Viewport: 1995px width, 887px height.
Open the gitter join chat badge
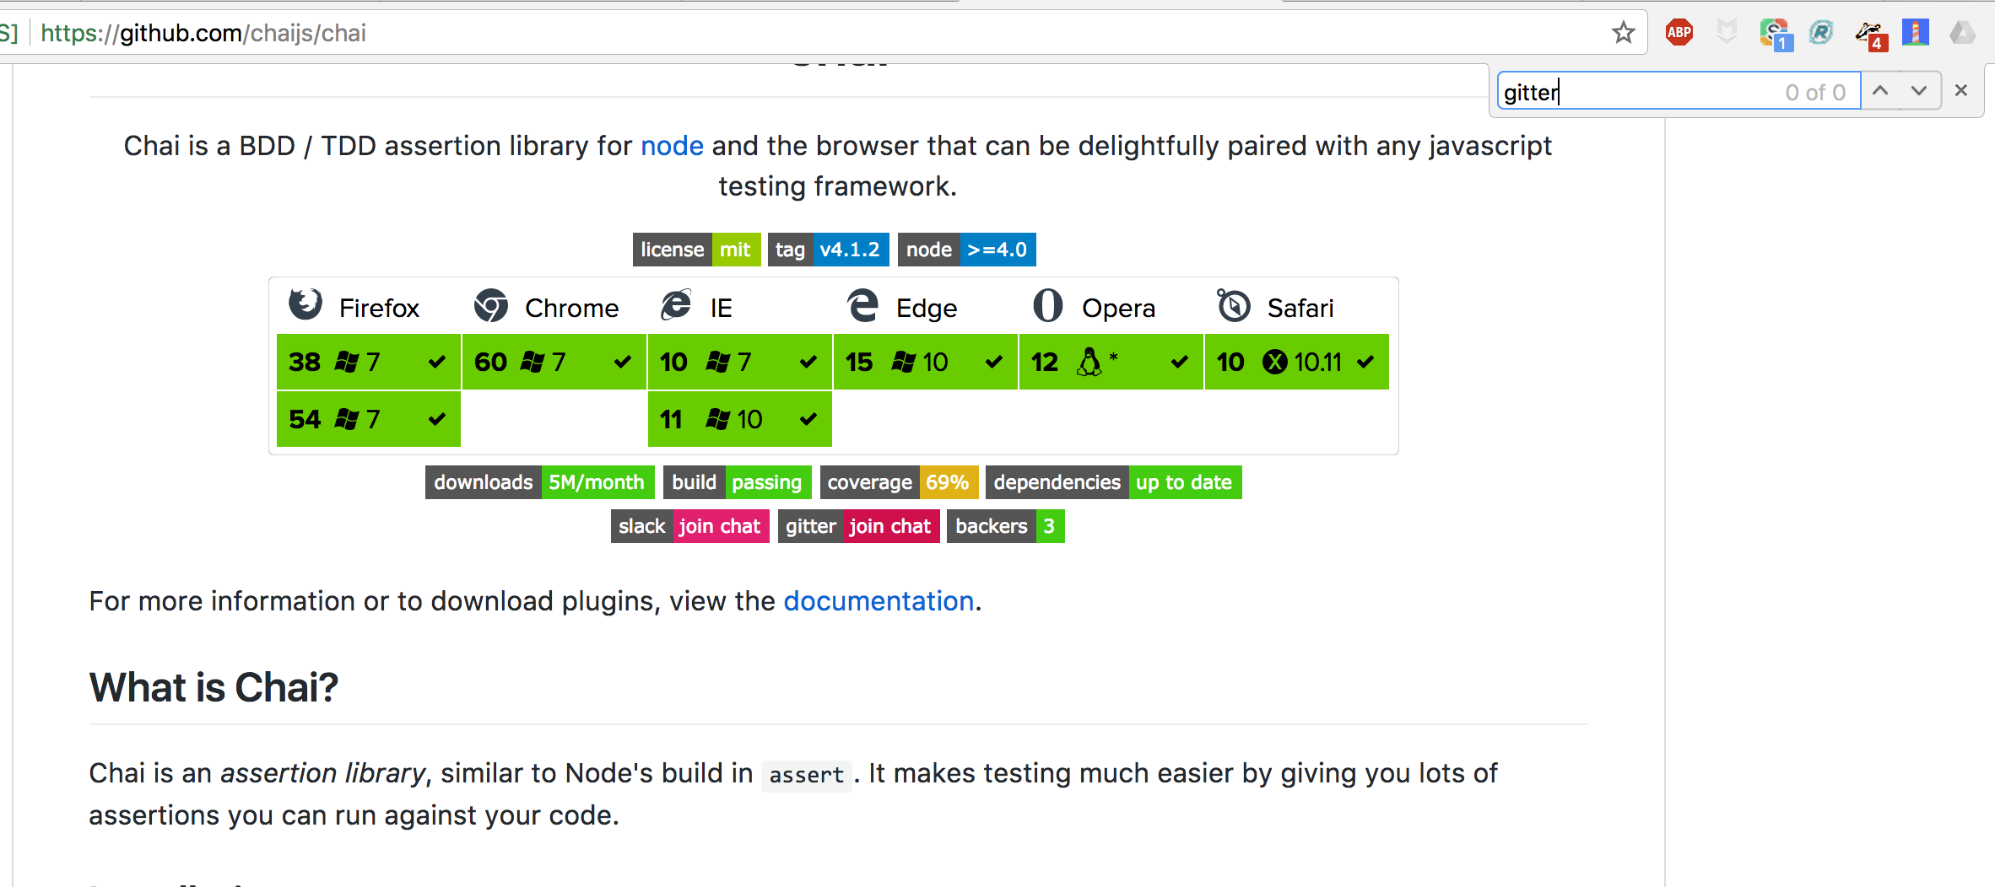(858, 526)
